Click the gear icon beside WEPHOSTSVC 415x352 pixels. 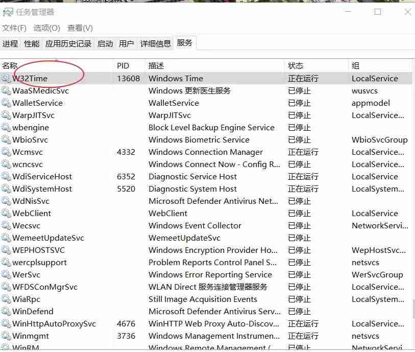(x=6, y=250)
